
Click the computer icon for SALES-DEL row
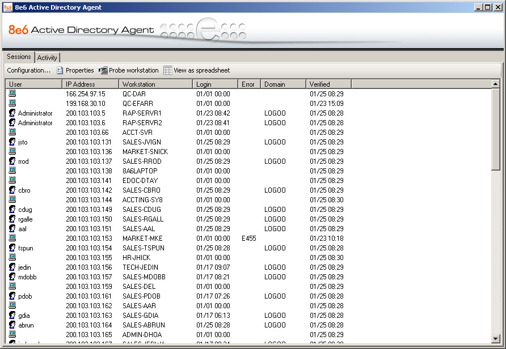pos(12,286)
